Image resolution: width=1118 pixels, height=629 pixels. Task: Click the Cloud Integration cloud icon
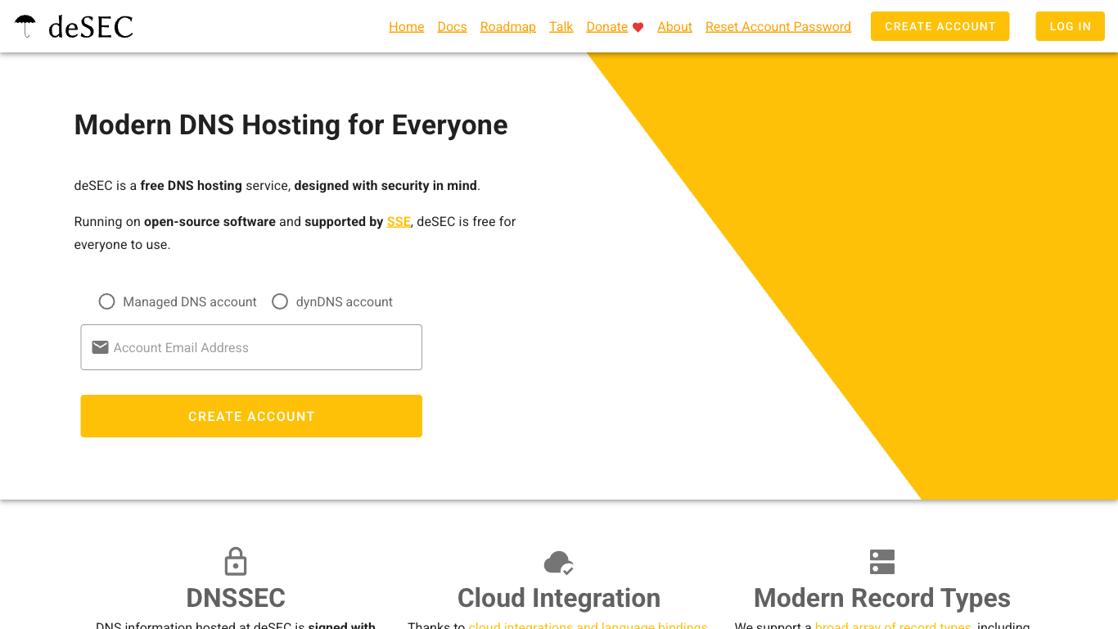coord(559,563)
